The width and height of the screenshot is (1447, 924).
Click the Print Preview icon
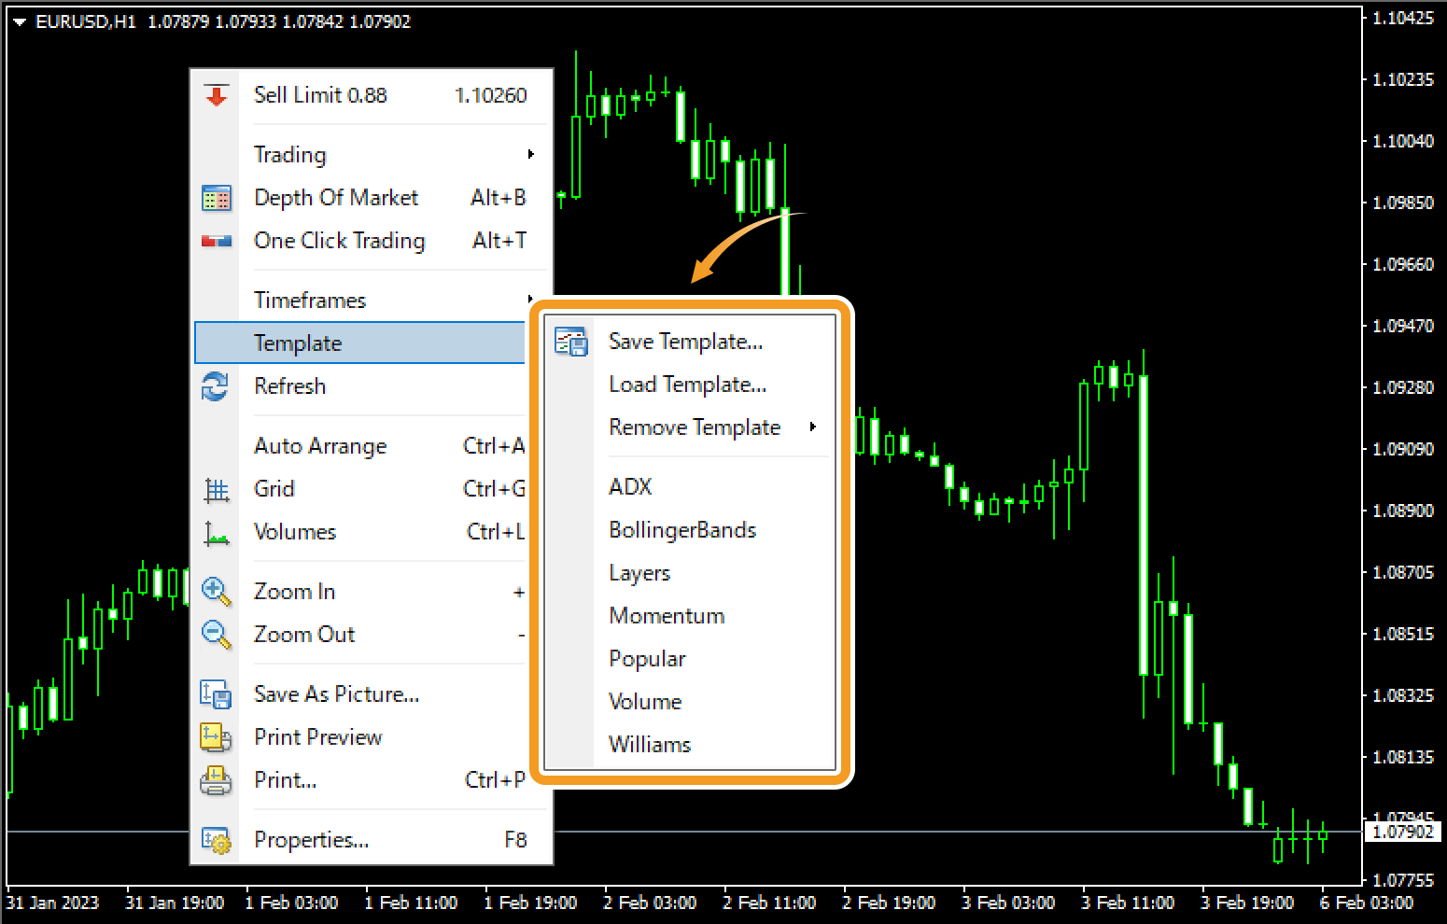coord(217,737)
